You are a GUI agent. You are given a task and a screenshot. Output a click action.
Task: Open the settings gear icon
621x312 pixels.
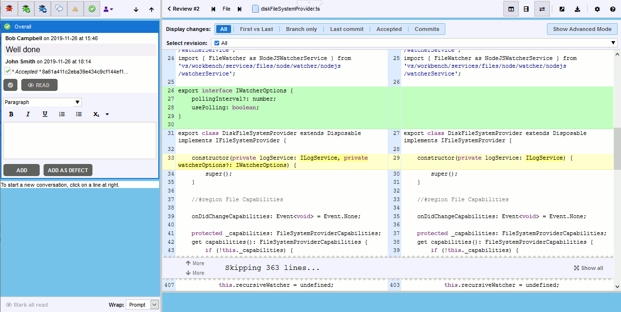tap(597, 9)
